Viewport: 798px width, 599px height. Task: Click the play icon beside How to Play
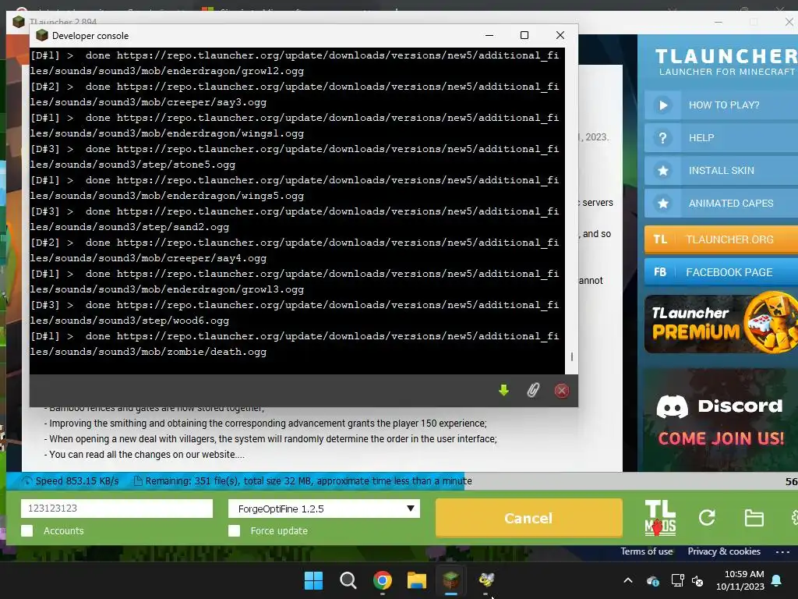tap(663, 105)
